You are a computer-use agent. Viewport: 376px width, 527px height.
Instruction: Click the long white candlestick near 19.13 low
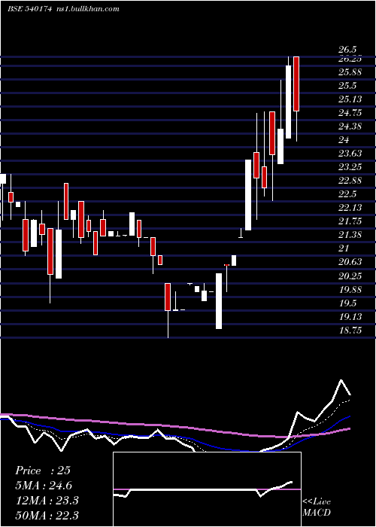219,301
